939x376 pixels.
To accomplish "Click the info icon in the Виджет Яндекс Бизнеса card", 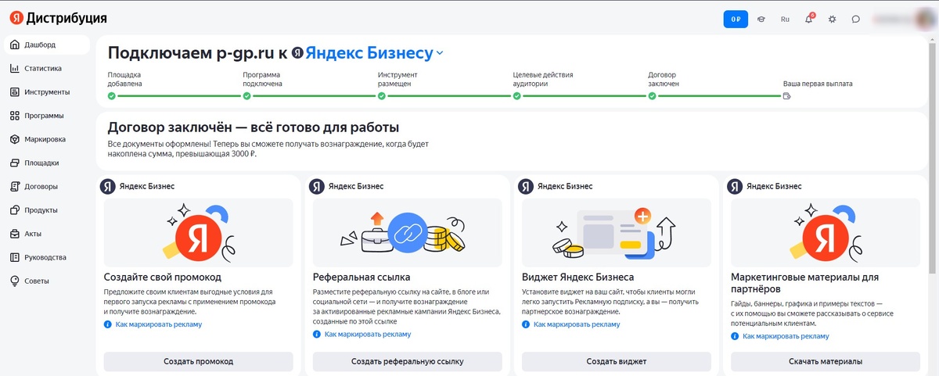I will point(526,324).
